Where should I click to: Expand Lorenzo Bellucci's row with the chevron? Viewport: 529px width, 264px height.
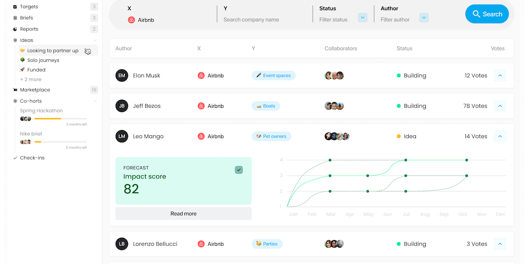pos(500,244)
